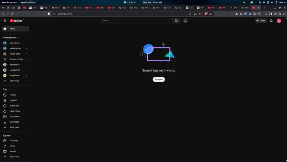Switch to the 'Nav' YouTube tab

pyautogui.click(x=89, y=8)
